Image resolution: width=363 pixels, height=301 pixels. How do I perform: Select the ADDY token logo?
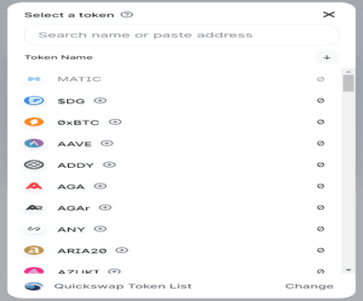pyautogui.click(x=34, y=165)
